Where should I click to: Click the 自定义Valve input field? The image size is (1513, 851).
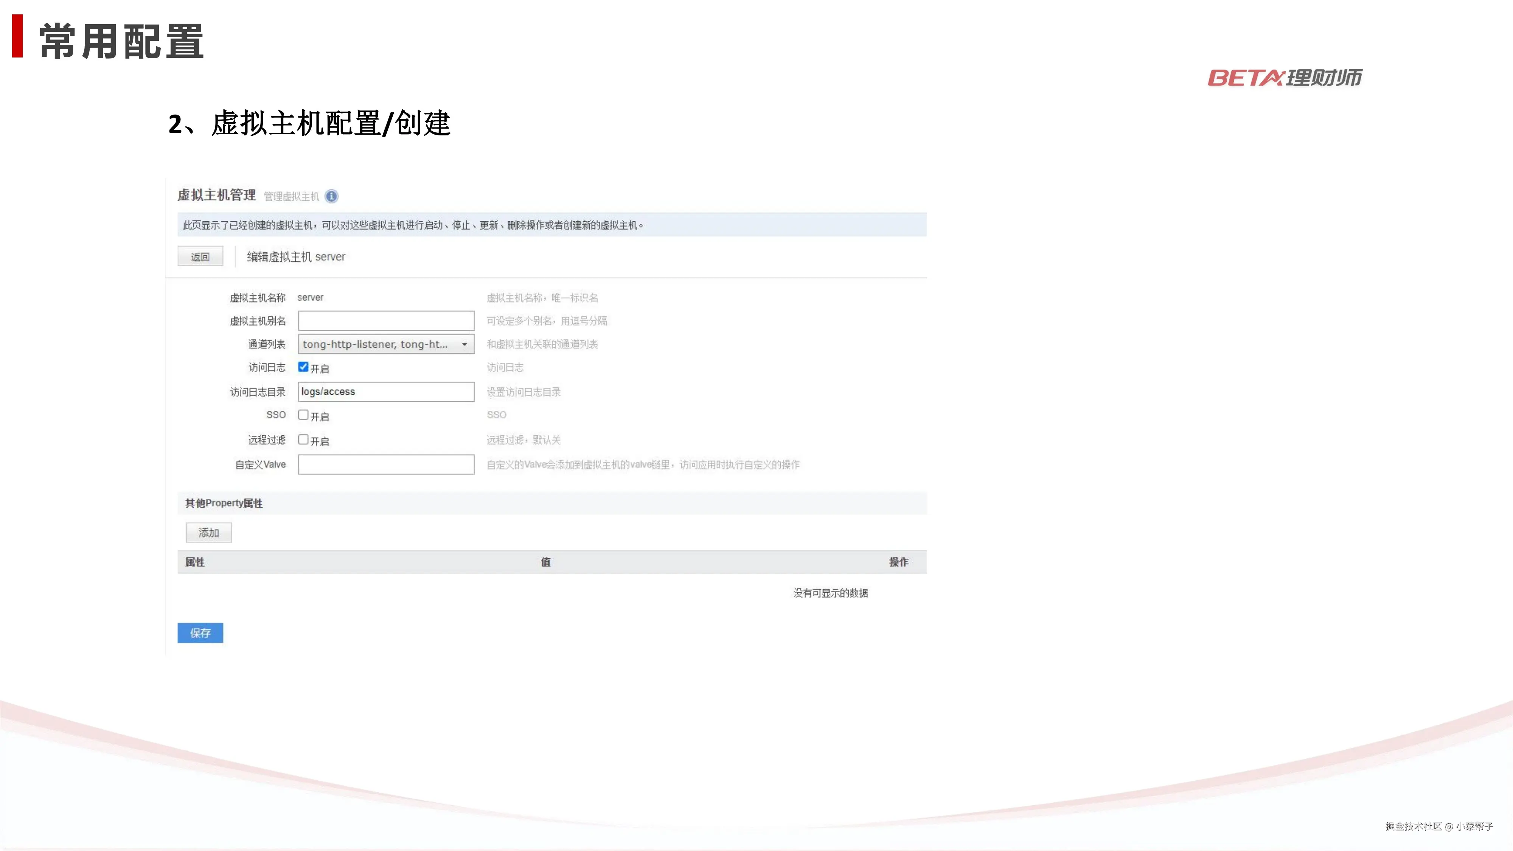click(386, 464)
